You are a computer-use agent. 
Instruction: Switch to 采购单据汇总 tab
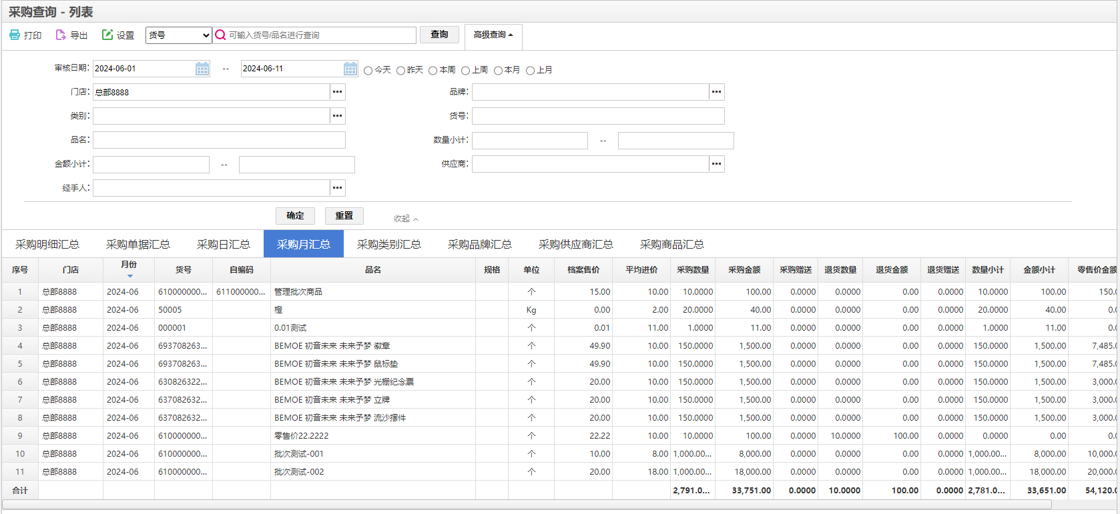click(138, 244)
